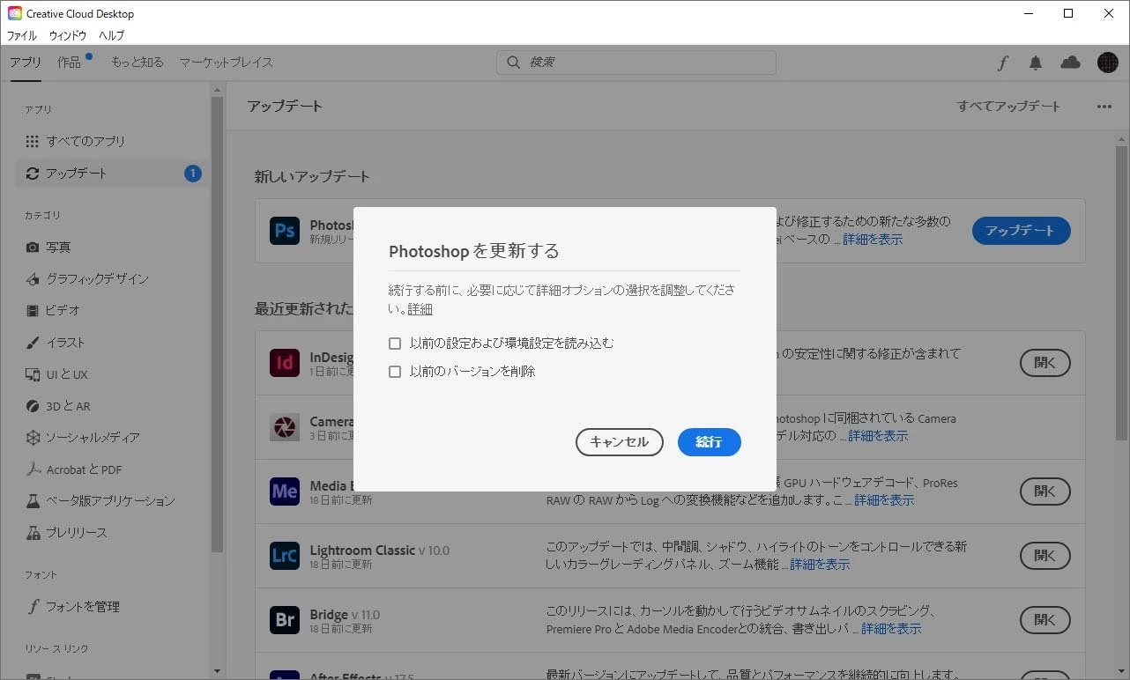Open the ヘルプ menu
The height and width of the screenshot is (680, 1130).
[111, 35]
